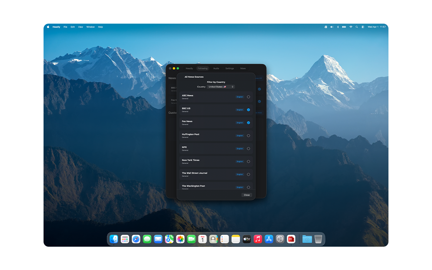The image size is (432, 270).
Task: Switch to the Audio tab
Action: tap(216, 69)
